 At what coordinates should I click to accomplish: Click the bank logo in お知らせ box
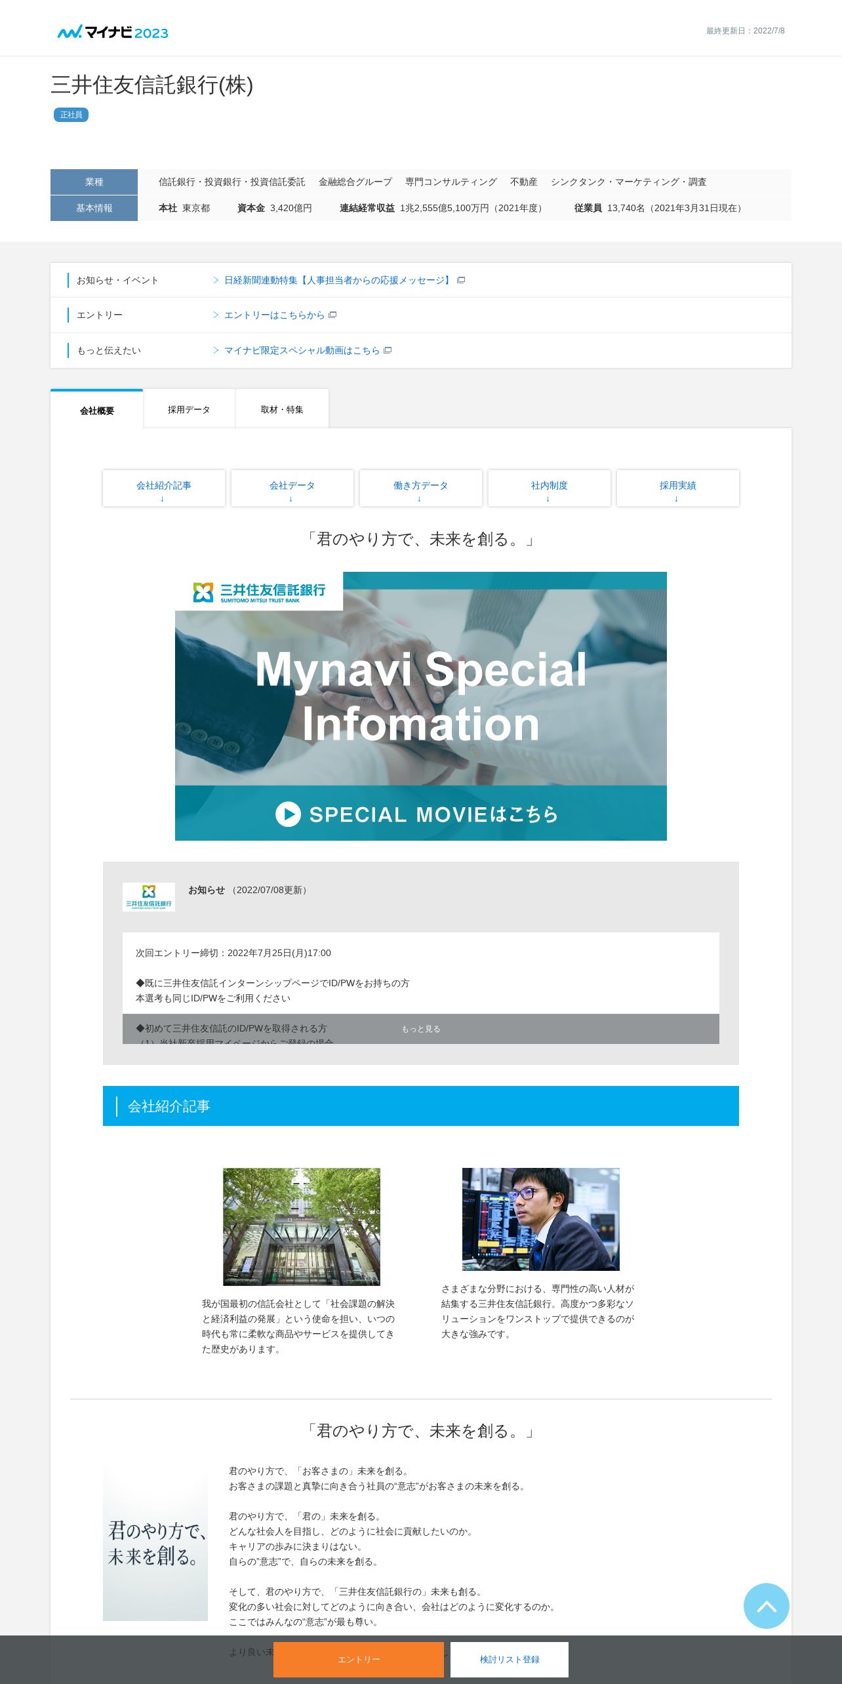coord(149,896)
